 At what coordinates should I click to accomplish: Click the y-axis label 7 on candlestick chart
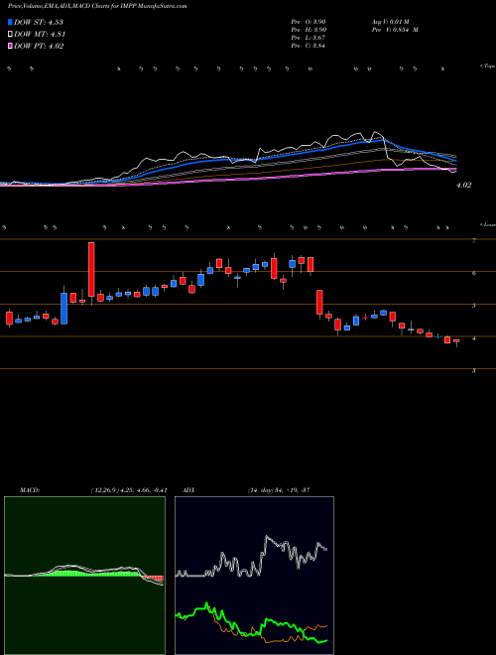[x=473, y=240]
